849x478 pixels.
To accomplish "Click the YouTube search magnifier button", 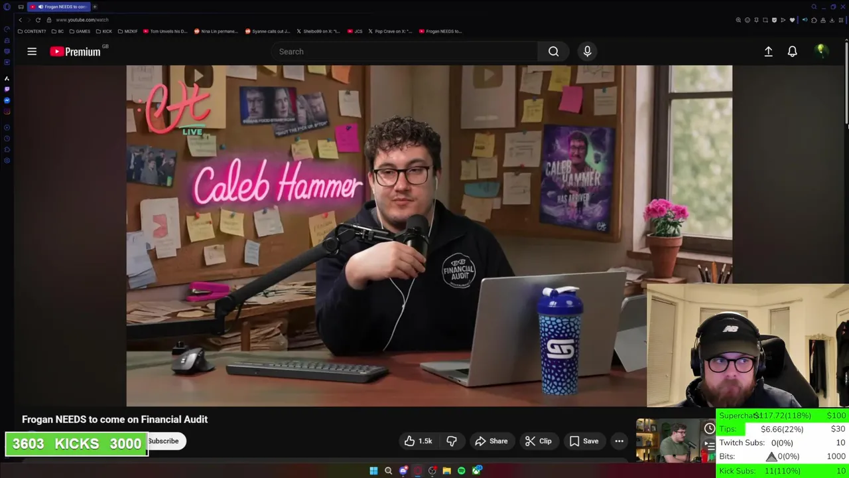I will 553,51.
